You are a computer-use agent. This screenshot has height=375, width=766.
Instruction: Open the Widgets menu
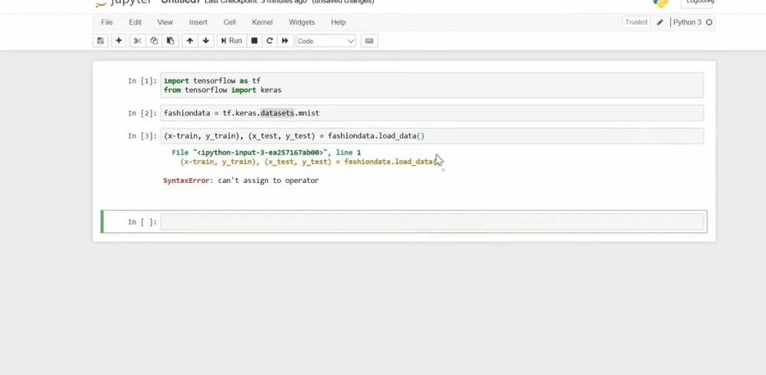click(301, 22)
